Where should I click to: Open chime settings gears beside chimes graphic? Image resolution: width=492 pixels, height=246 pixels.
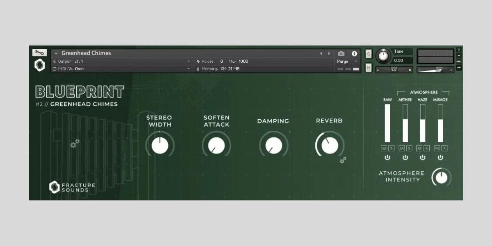click(x=75, y=143)
